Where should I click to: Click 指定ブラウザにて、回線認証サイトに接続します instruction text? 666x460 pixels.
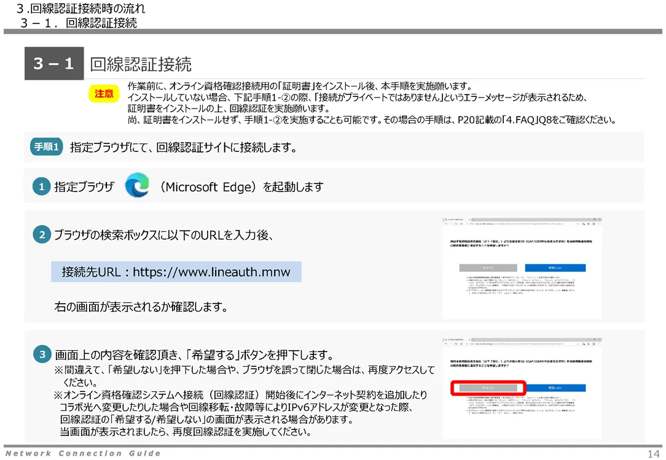coord(184,147)
